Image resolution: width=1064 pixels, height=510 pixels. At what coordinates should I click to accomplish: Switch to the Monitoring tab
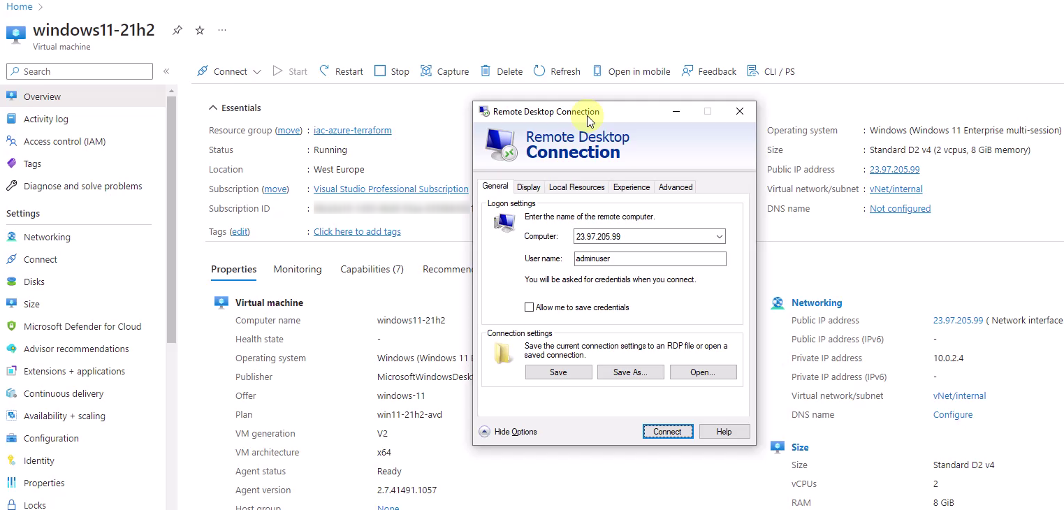coord(298,269)
